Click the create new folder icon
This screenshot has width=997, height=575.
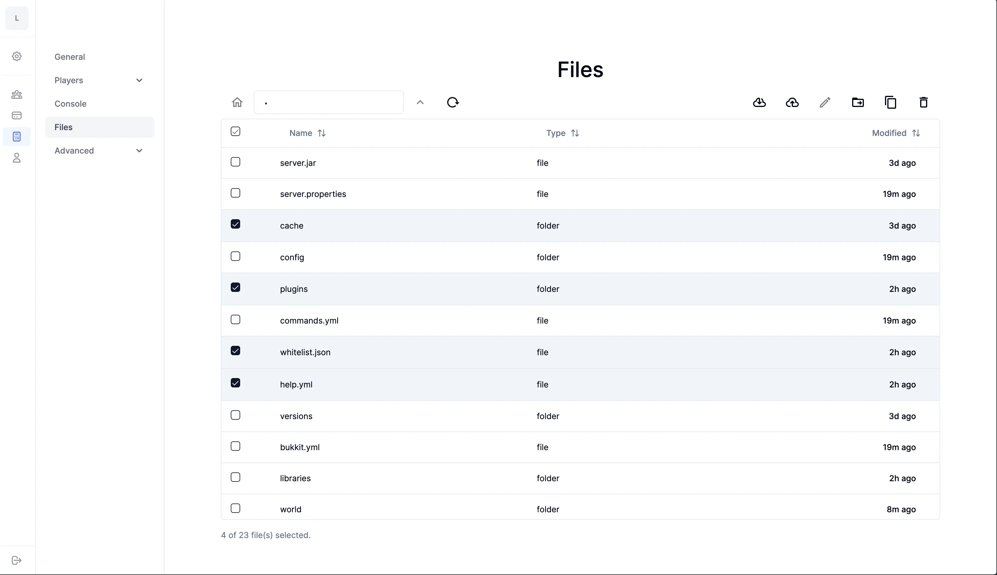point(858,102)
